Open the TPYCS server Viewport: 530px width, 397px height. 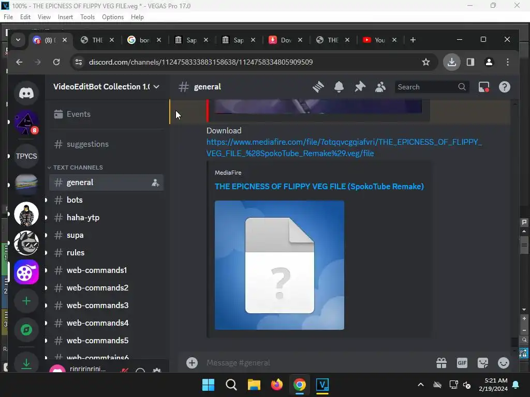26,156
